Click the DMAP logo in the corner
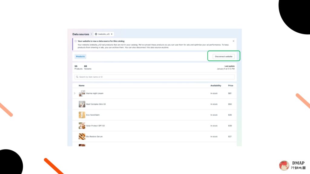Image resolution: width=310 pixels, height=174 pixels. click(x=284, y=165)
